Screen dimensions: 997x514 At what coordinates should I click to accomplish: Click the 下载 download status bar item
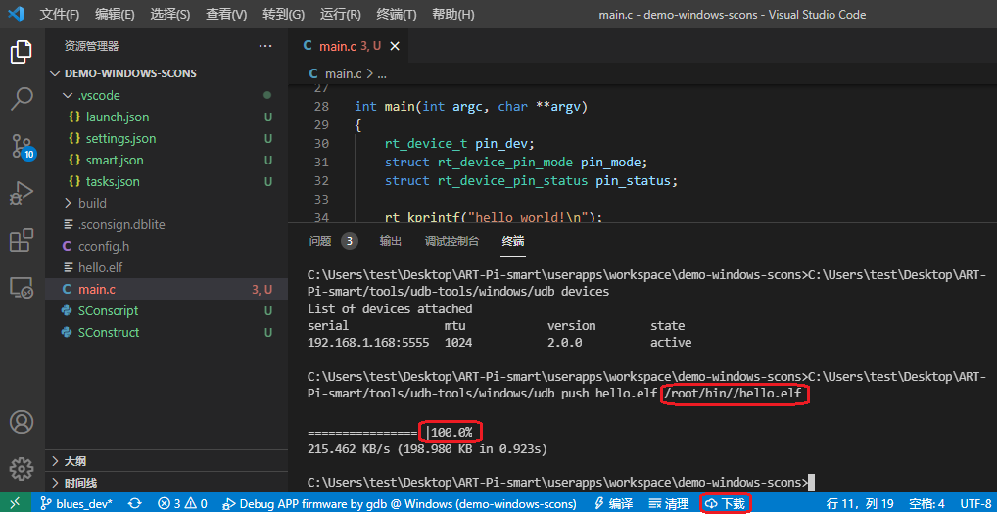coord(726,504)
